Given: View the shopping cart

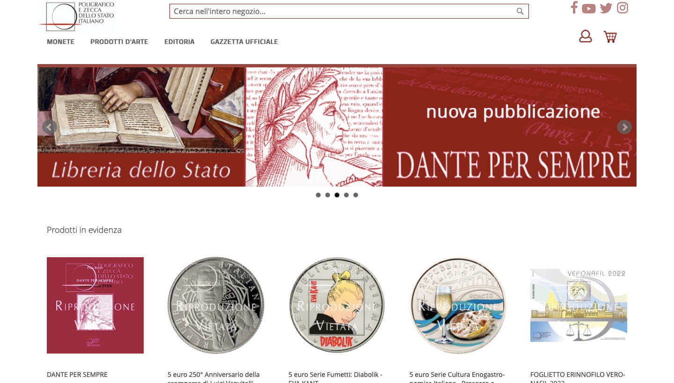Looking at the screenshot, I should click(x=610, y=36).
